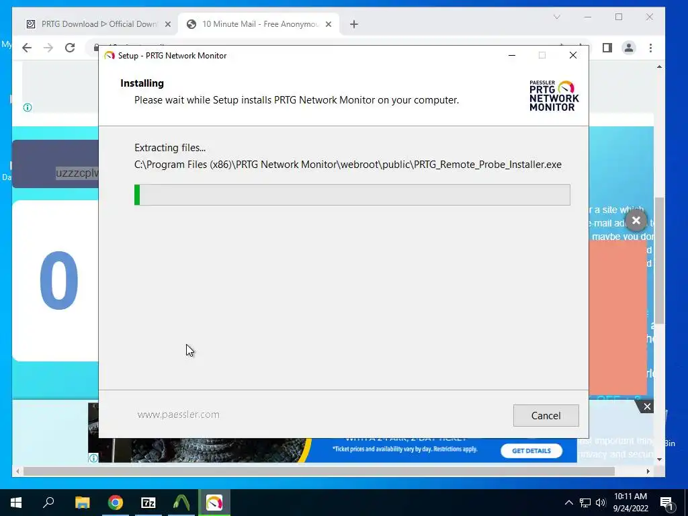Viewport: 688px width, 516px height.
Task: Click the extracted file path text
Action: point(348,165)
